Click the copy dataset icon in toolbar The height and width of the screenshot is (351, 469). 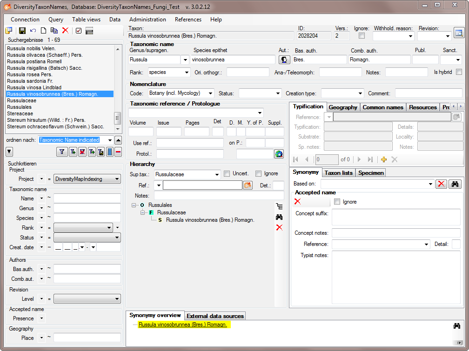[x=54, y=31]
